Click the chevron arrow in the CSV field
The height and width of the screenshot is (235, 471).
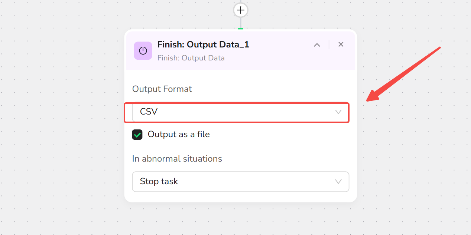pos(338,112)
